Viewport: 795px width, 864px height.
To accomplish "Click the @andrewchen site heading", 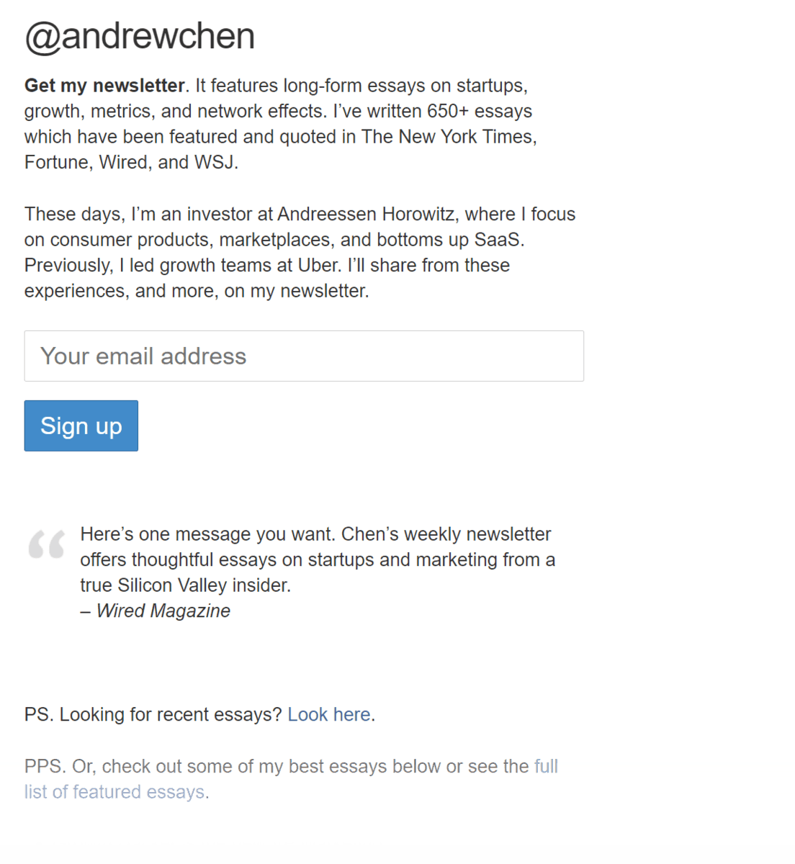I will click(x=140, y=37).
